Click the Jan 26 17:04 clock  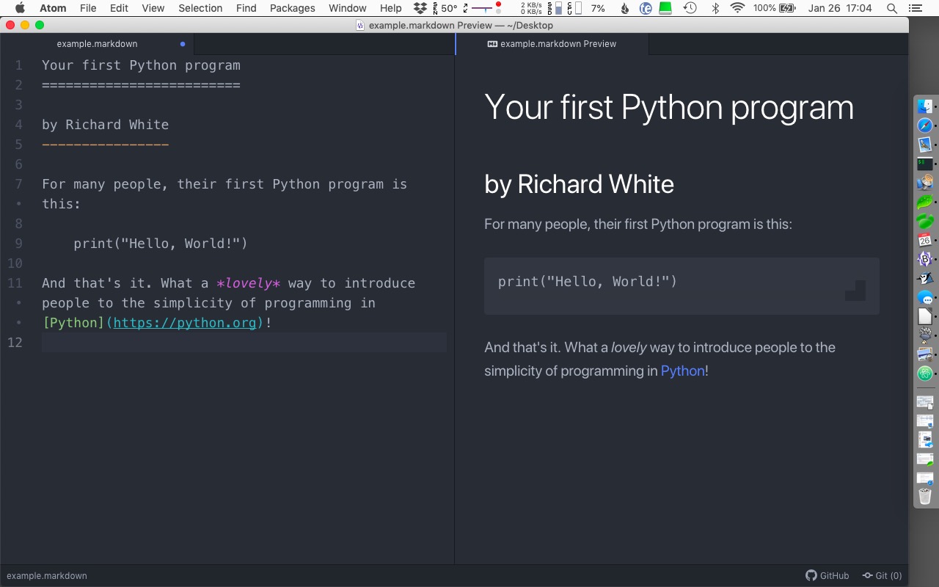coord(840,8)
